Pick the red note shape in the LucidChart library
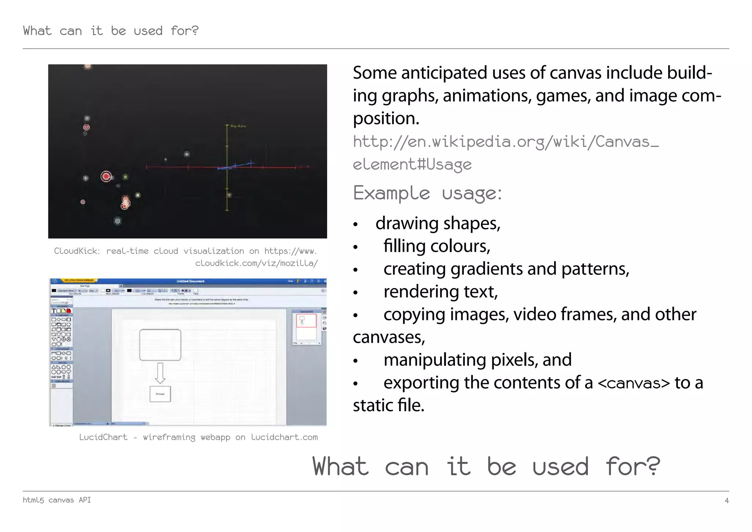 68,311
